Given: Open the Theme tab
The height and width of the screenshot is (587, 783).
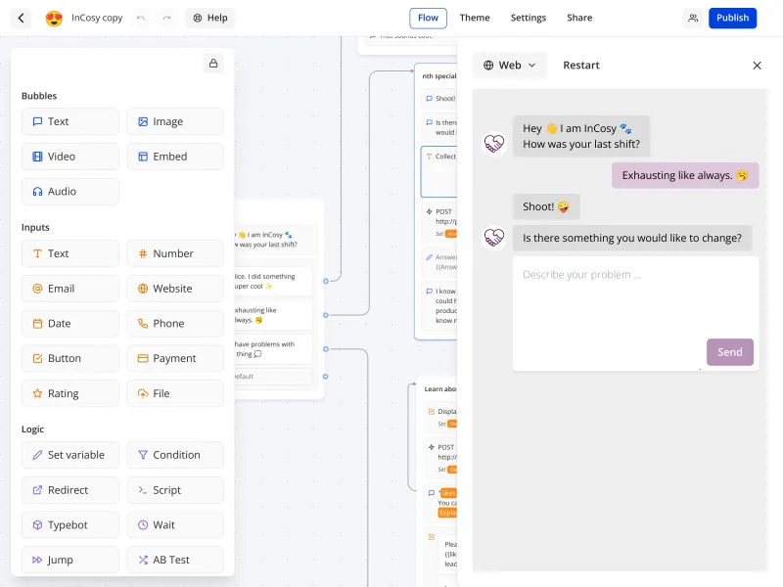Looking at the screenshot, I should pyautogui.click(x=475, y=18).
